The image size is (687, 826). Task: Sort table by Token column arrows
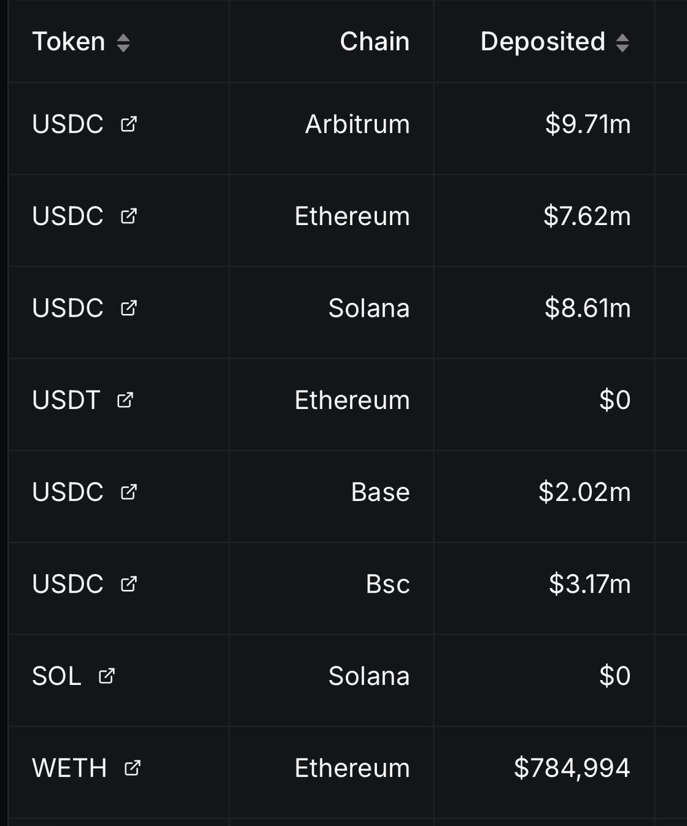pyautogui.click(x=123, y=43)
